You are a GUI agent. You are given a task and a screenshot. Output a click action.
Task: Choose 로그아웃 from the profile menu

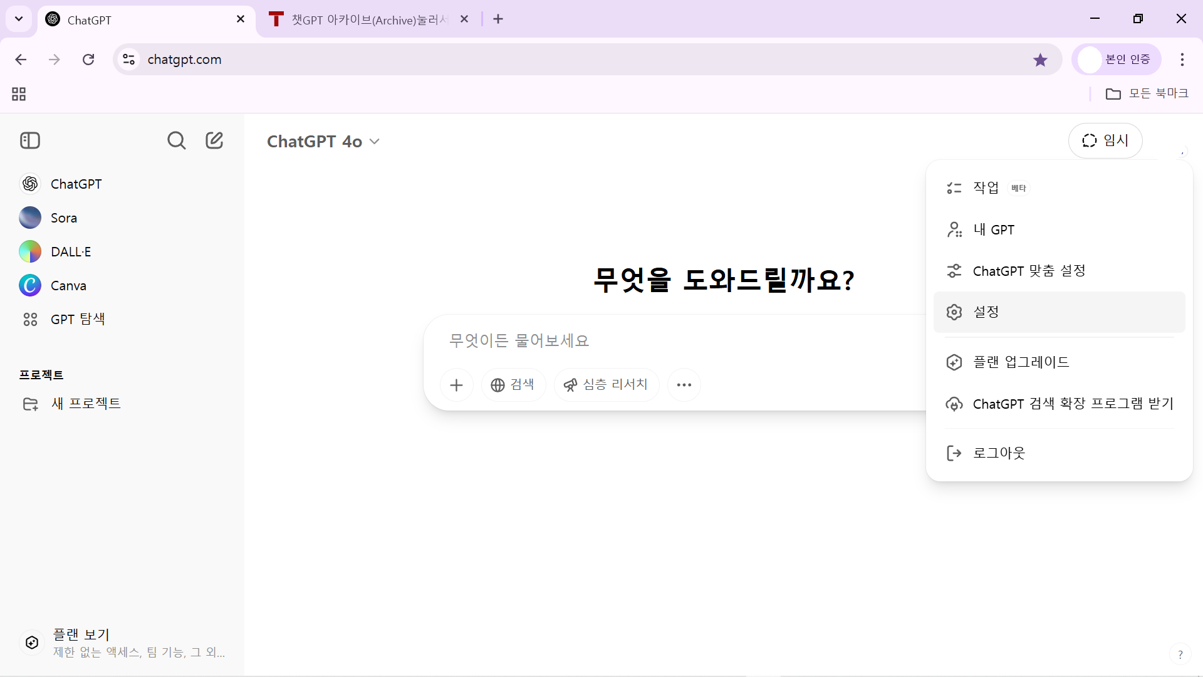pyautogui.click(x=998, y=453)
